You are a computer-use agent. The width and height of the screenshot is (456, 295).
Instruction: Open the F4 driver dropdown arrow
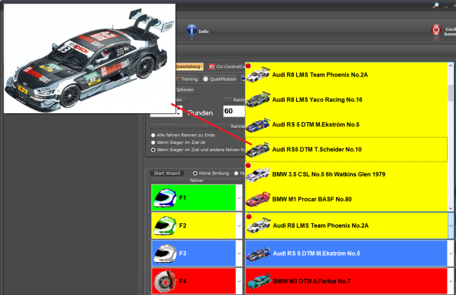click(239, 282)
